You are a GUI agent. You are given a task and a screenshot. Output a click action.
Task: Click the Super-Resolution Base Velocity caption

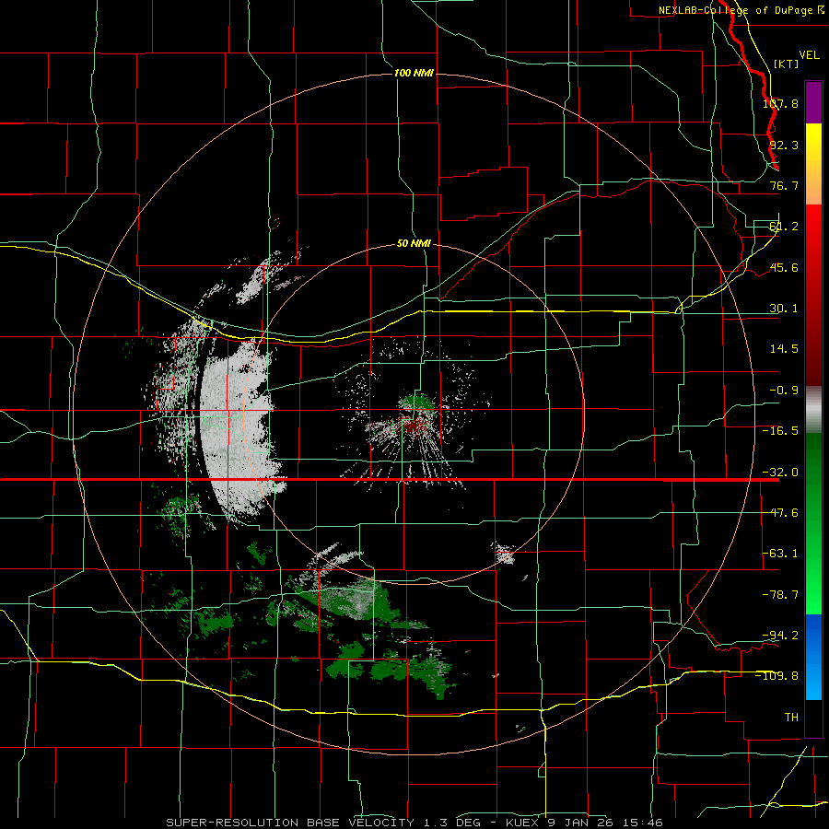click(x=414, y=823)
